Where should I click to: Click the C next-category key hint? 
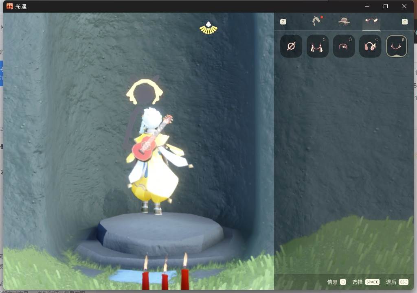pos(404,22)
